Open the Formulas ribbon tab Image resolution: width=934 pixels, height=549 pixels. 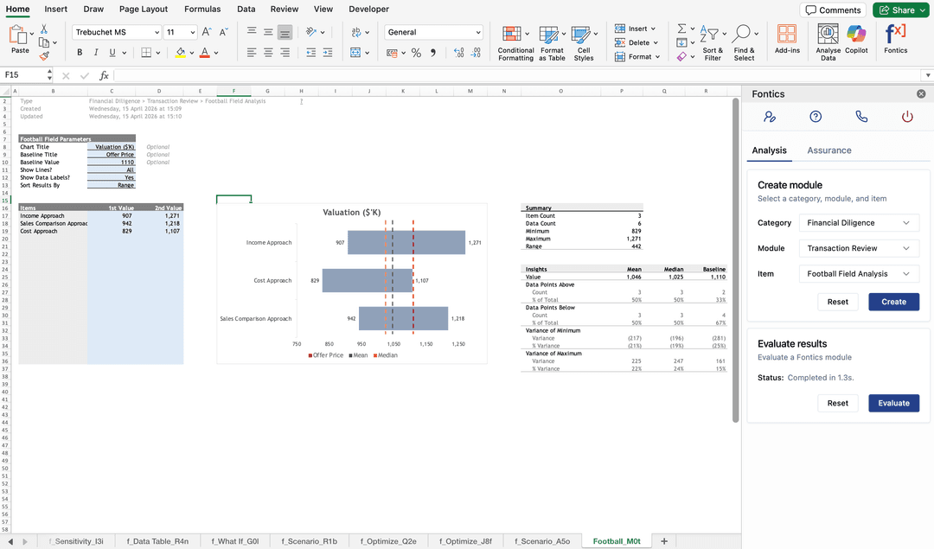202,9
